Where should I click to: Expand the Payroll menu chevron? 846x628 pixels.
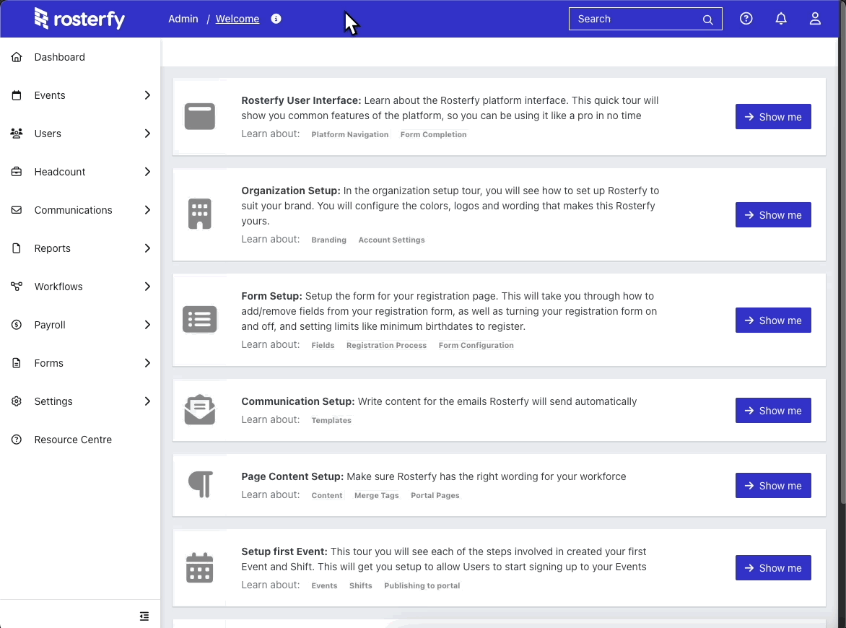pos(147,325)
